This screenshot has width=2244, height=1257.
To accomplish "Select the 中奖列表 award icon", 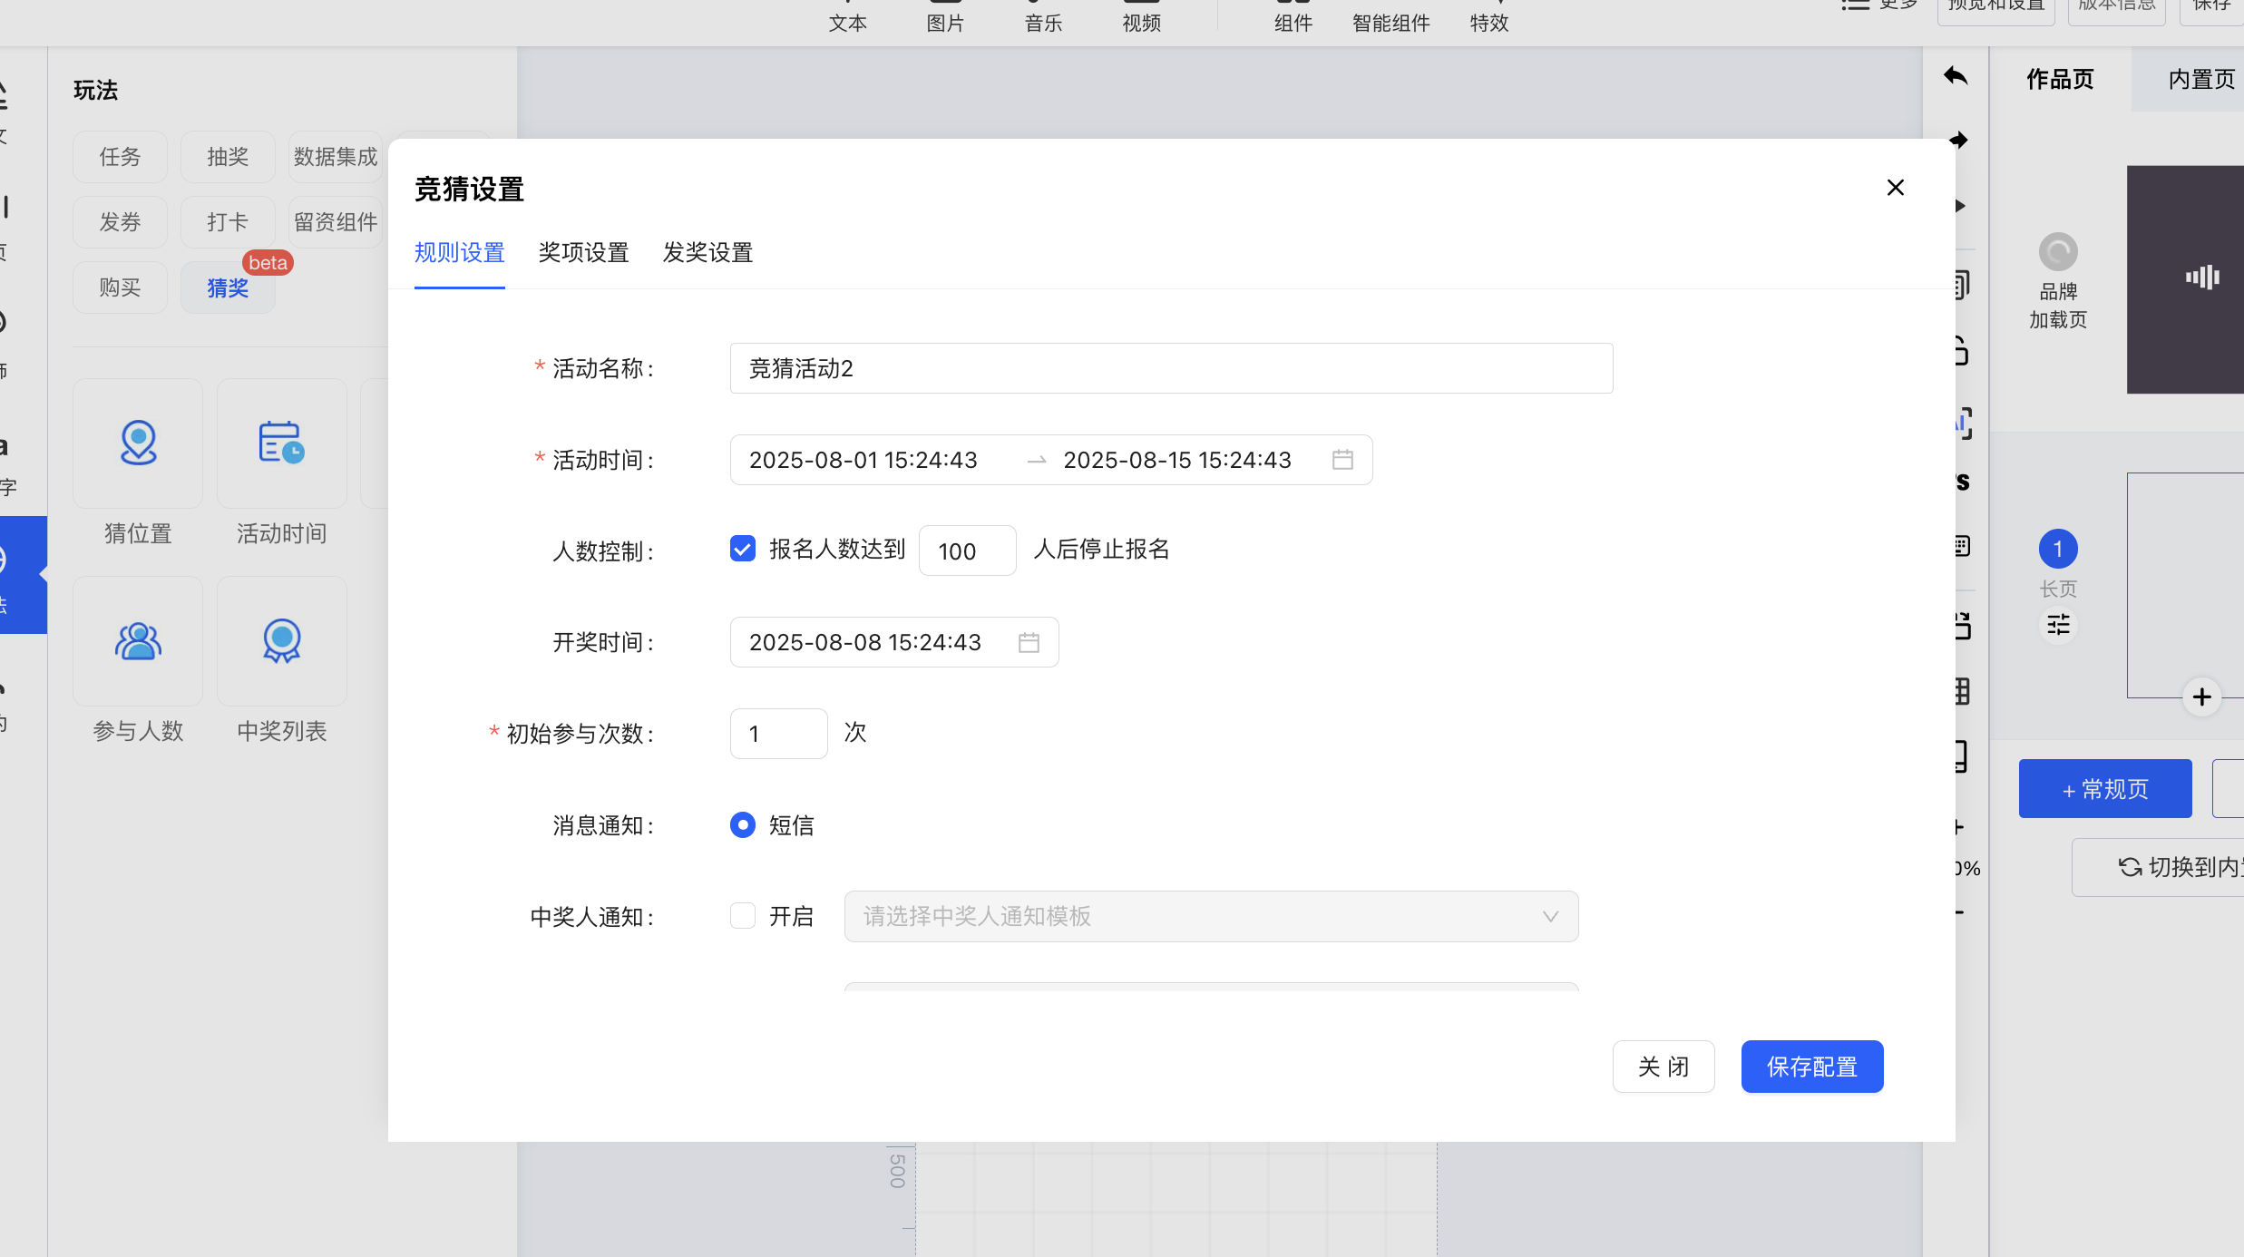I will (281, 641).
